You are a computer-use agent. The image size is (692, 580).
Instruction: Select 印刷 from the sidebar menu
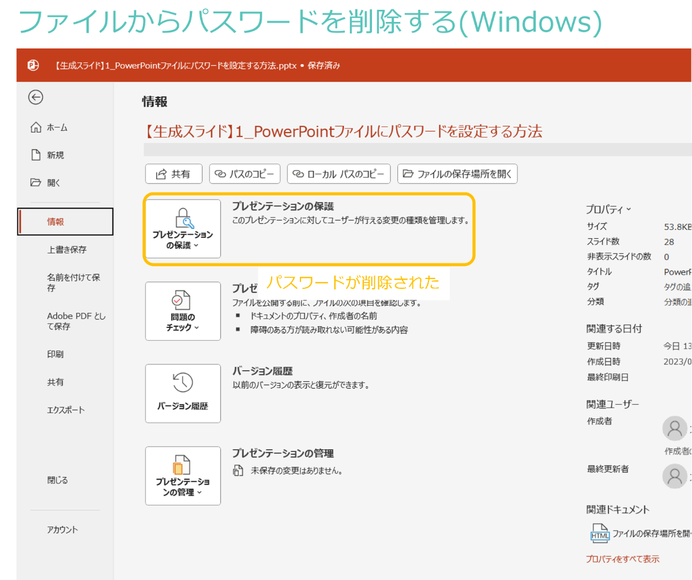(x=55, y=354)
